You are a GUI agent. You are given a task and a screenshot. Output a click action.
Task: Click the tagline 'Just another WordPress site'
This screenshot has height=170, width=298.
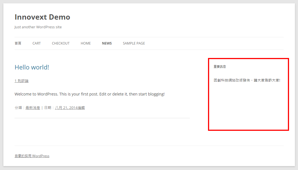point(38,27)
